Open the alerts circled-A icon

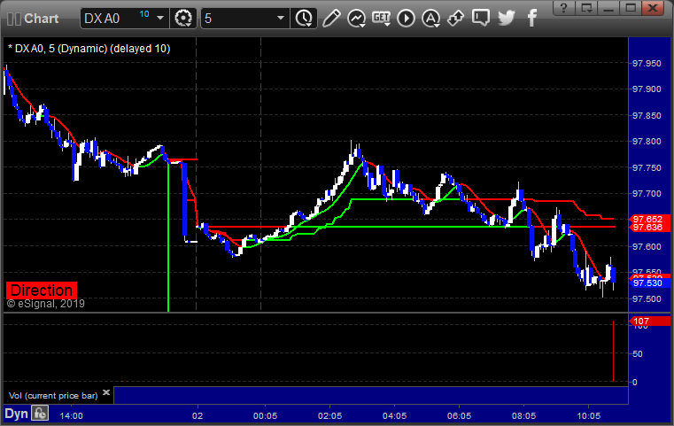pos(430,19)
